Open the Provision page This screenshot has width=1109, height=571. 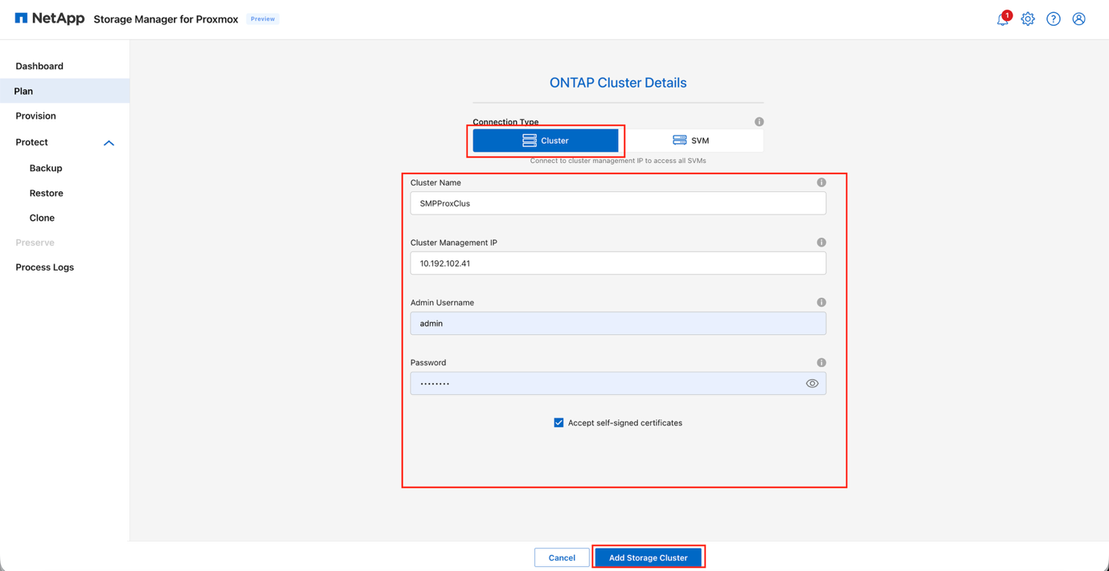pos(35,116)
